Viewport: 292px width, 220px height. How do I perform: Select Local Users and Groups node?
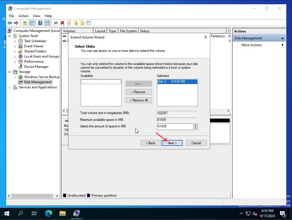[42, 56]
